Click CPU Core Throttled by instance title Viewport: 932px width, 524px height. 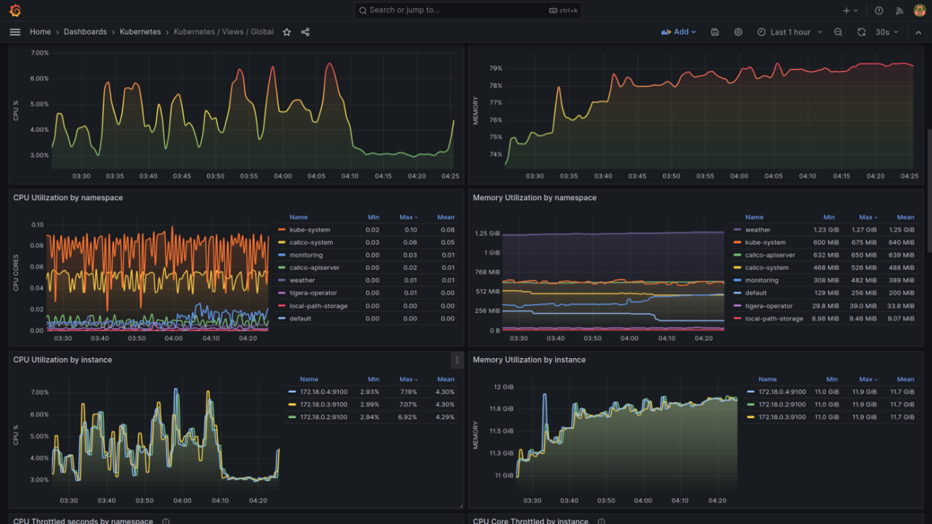tap(530, 521)
